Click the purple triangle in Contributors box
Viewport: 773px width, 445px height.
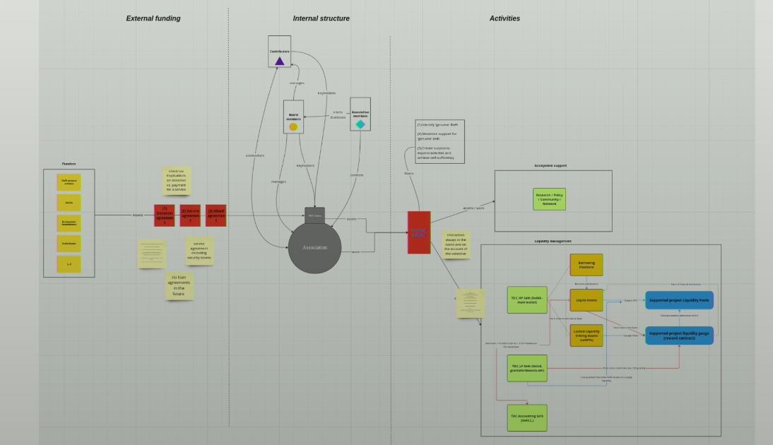click(280, 61)
